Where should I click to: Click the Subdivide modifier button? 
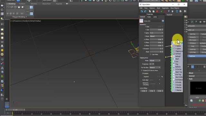click(x=193, y=49)
